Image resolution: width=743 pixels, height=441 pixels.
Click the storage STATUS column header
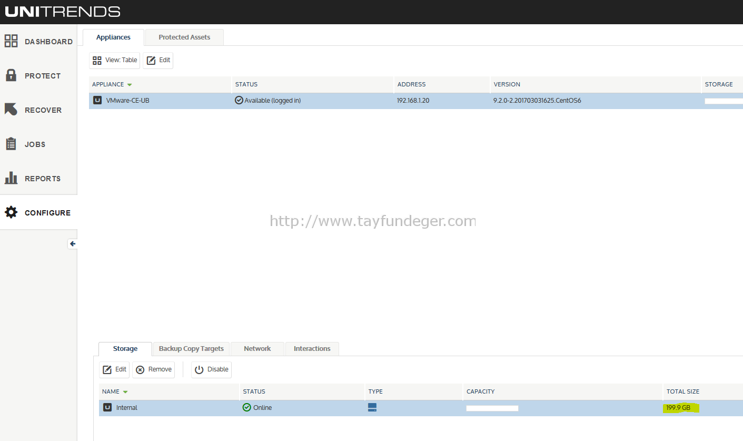302,391
